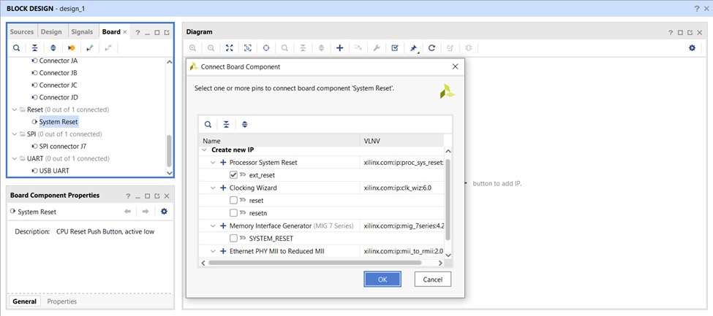This screenshot has height=316, width=713.
Task: Click the search icon in Connect Board Component dialog
Action: tap(208, 124)
